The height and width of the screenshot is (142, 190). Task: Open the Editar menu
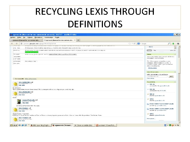click(19, 37)
